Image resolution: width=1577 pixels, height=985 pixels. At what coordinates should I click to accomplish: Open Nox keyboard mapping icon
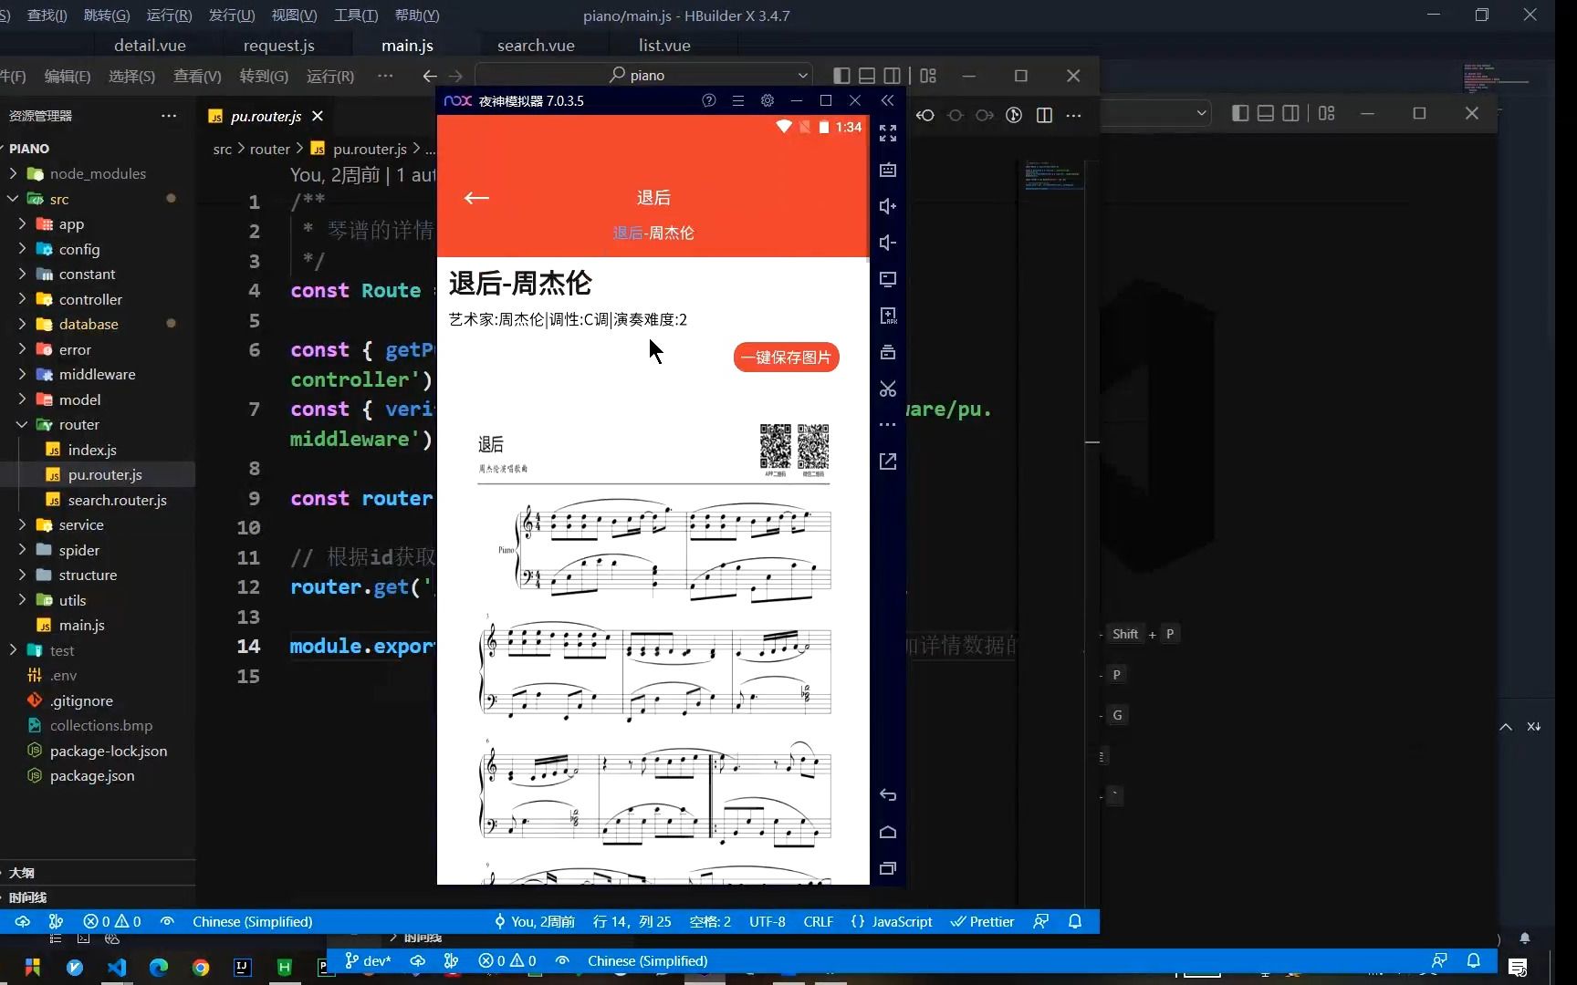point(888,171)
